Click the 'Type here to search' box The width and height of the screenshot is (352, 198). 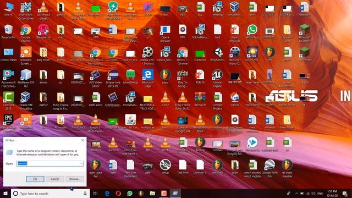pos(50,193)
